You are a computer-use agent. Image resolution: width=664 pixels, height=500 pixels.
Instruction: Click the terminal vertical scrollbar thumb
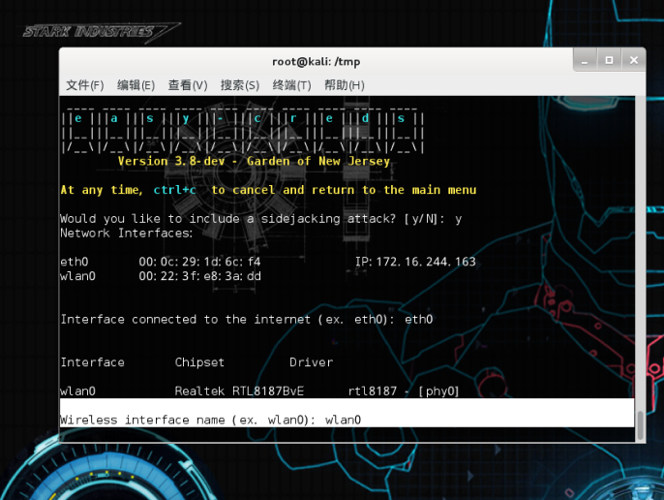(x=641, y=425)
